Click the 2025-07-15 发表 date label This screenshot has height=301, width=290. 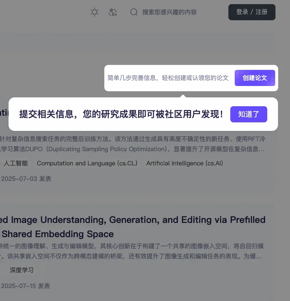[26, 286]
